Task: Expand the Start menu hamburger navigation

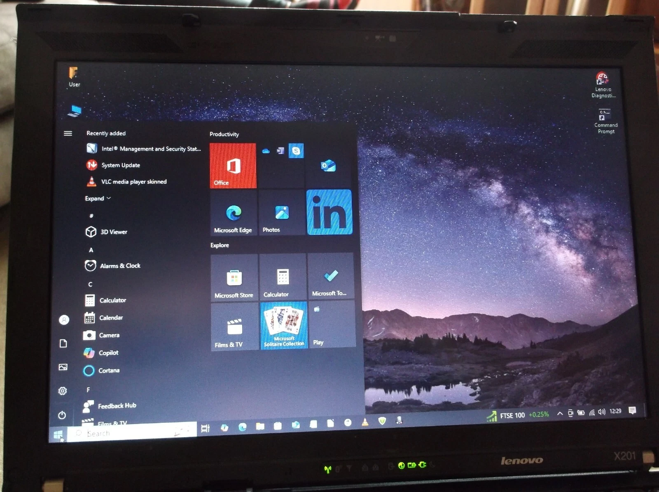Action: coord(68,134)
